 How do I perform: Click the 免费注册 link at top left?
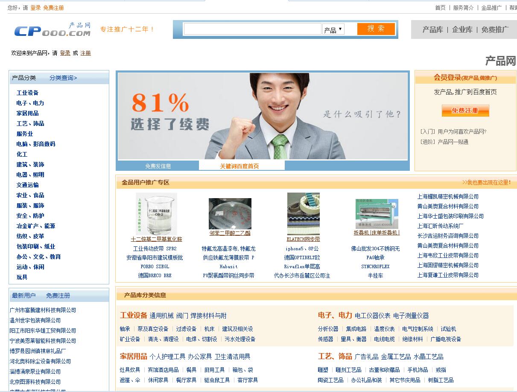53,8
